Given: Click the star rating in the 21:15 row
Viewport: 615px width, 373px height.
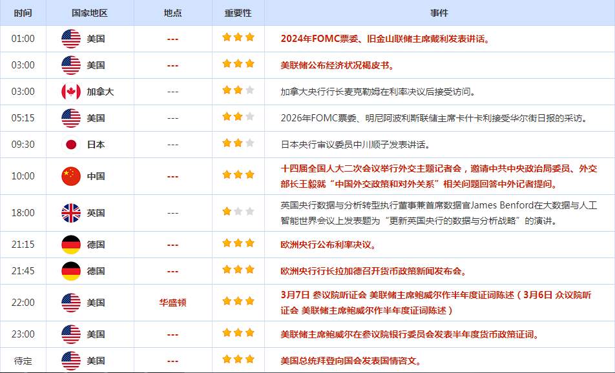Looking at the screenshot, I should pos(238,243).
